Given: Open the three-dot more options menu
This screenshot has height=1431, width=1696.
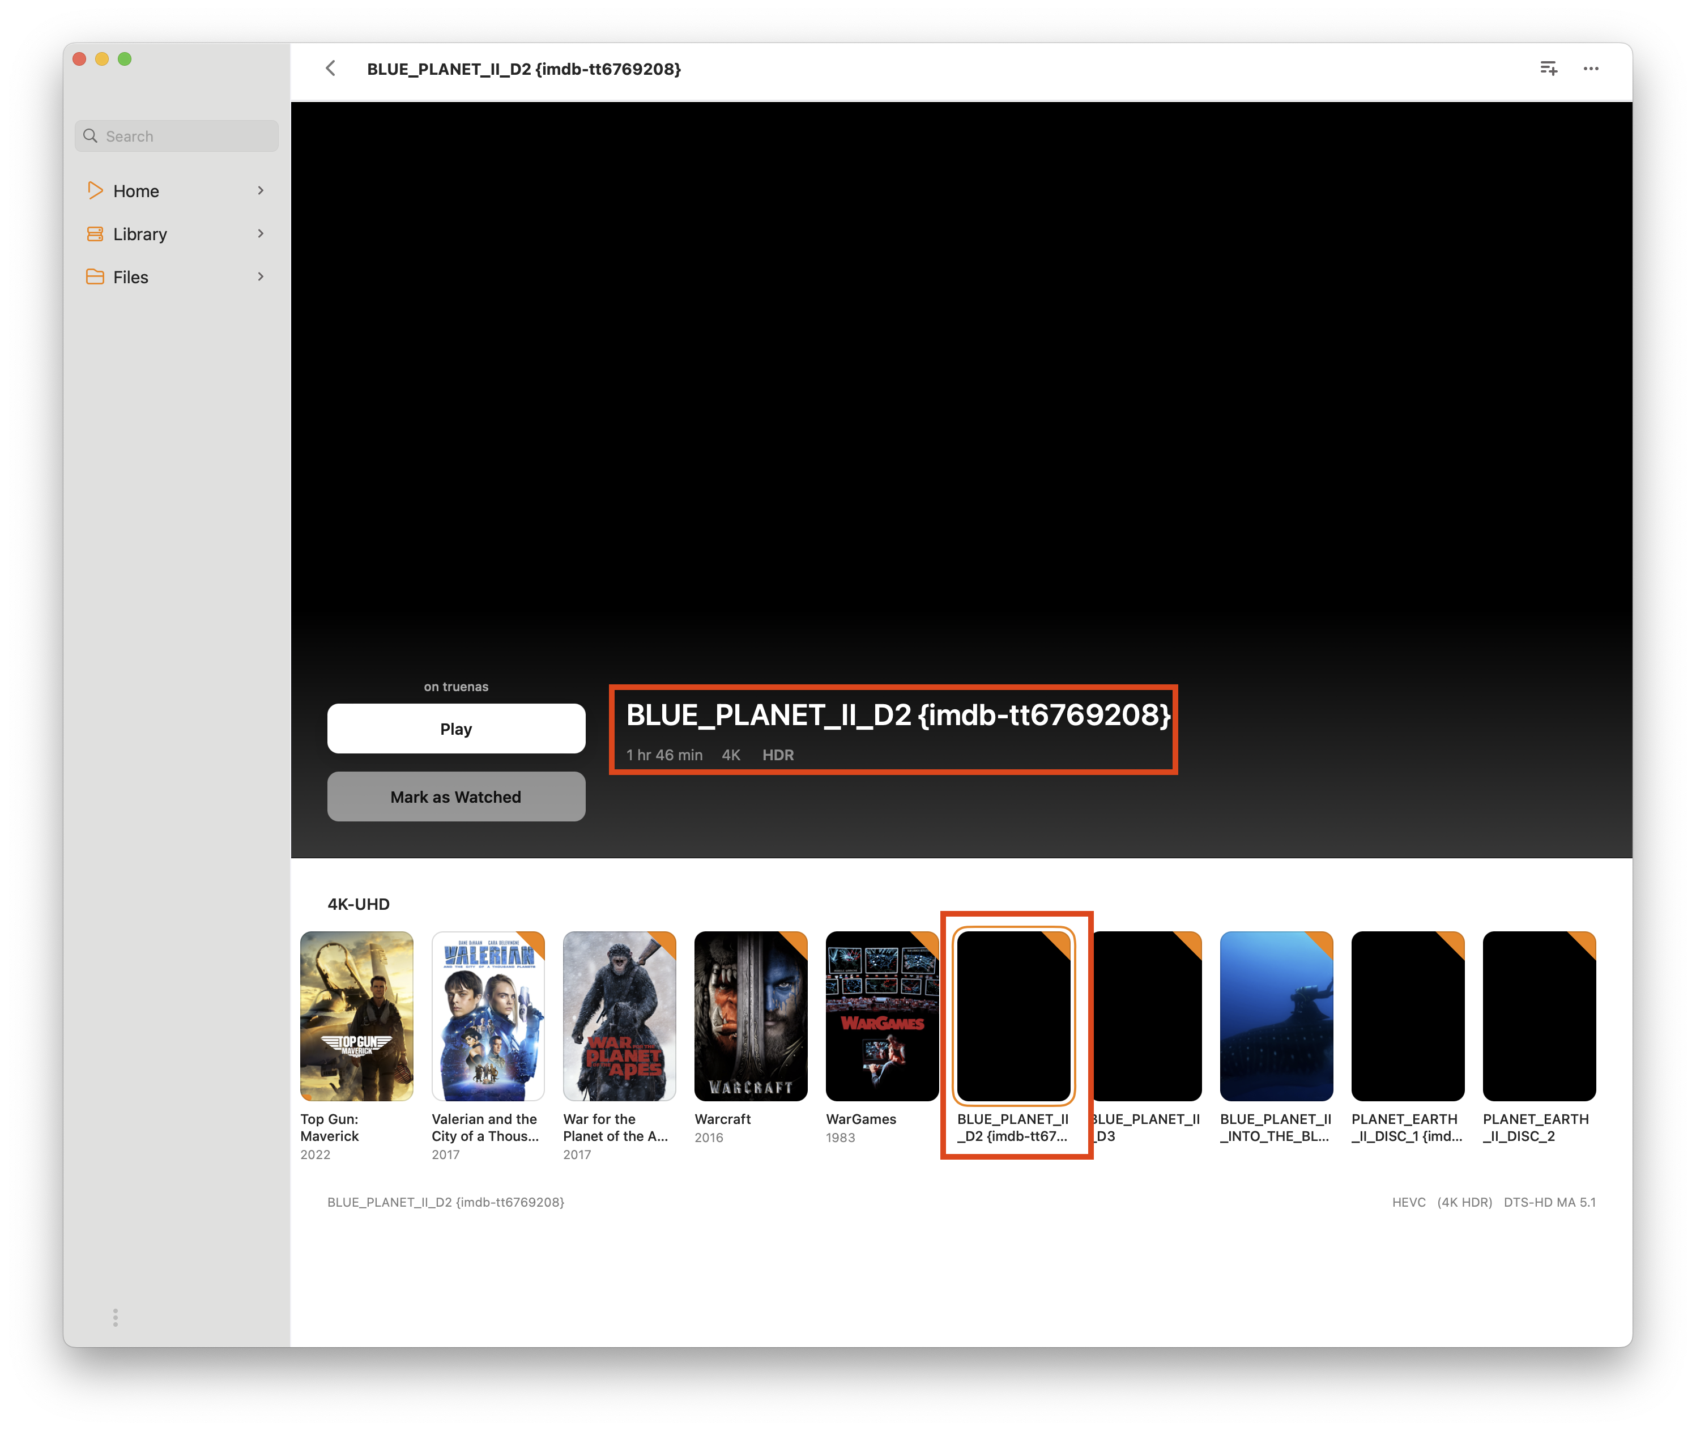Looking at the screenshot, I should point(1591,69).
